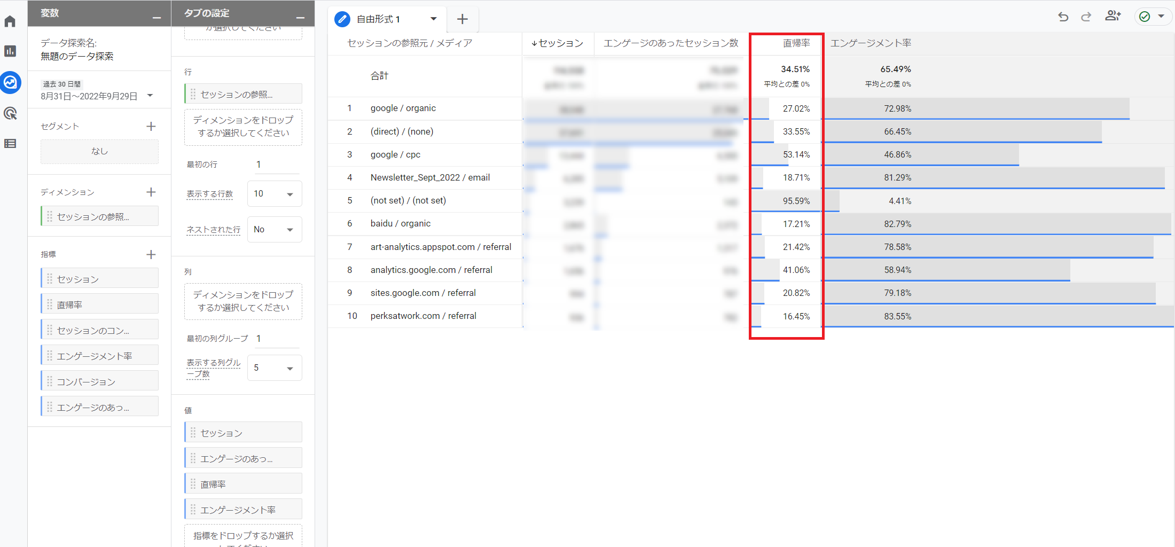The width and height of the screenshot is (1175, 547).
Task: Click the undo arrow icon
Action: 1063,17
